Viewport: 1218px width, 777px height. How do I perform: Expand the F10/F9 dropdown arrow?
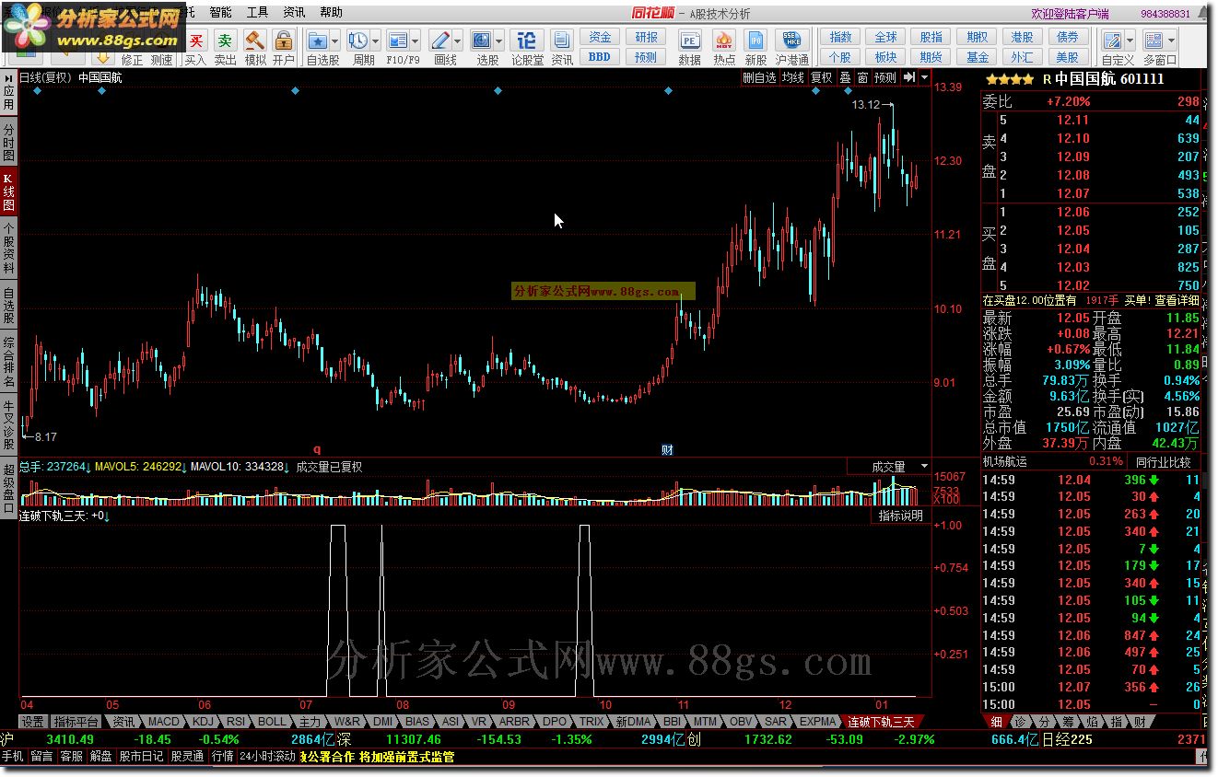tap(416, 41)
